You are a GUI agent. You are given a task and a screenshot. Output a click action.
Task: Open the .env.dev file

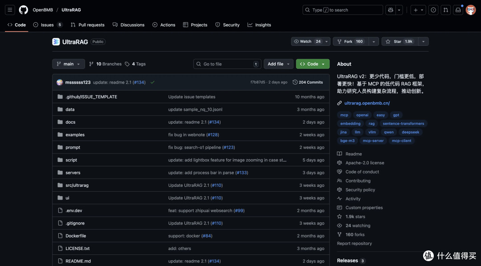pyautogui.click(x=73, y=210)
